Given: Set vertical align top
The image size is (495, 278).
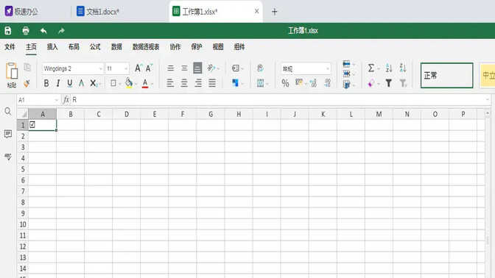Looking at the screenshot, I should [x=170, y=68].
